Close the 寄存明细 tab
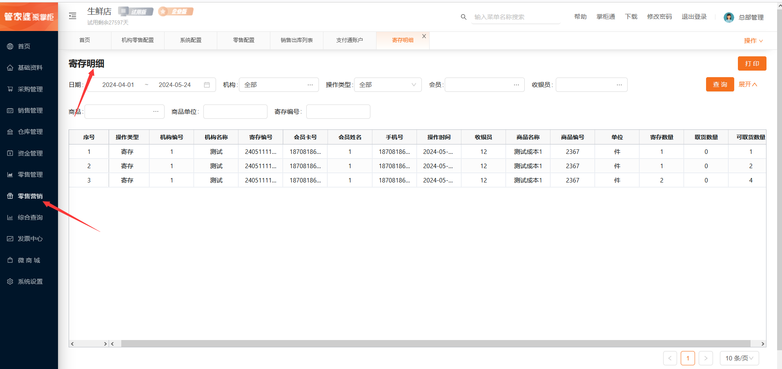 pyautogui.click(x=424, y=36)
